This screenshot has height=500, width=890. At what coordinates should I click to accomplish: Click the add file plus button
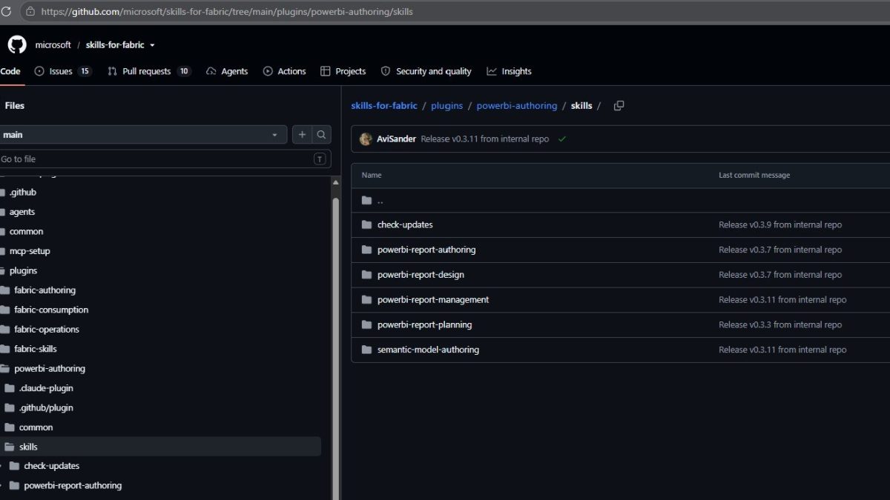tap(302, 135)
